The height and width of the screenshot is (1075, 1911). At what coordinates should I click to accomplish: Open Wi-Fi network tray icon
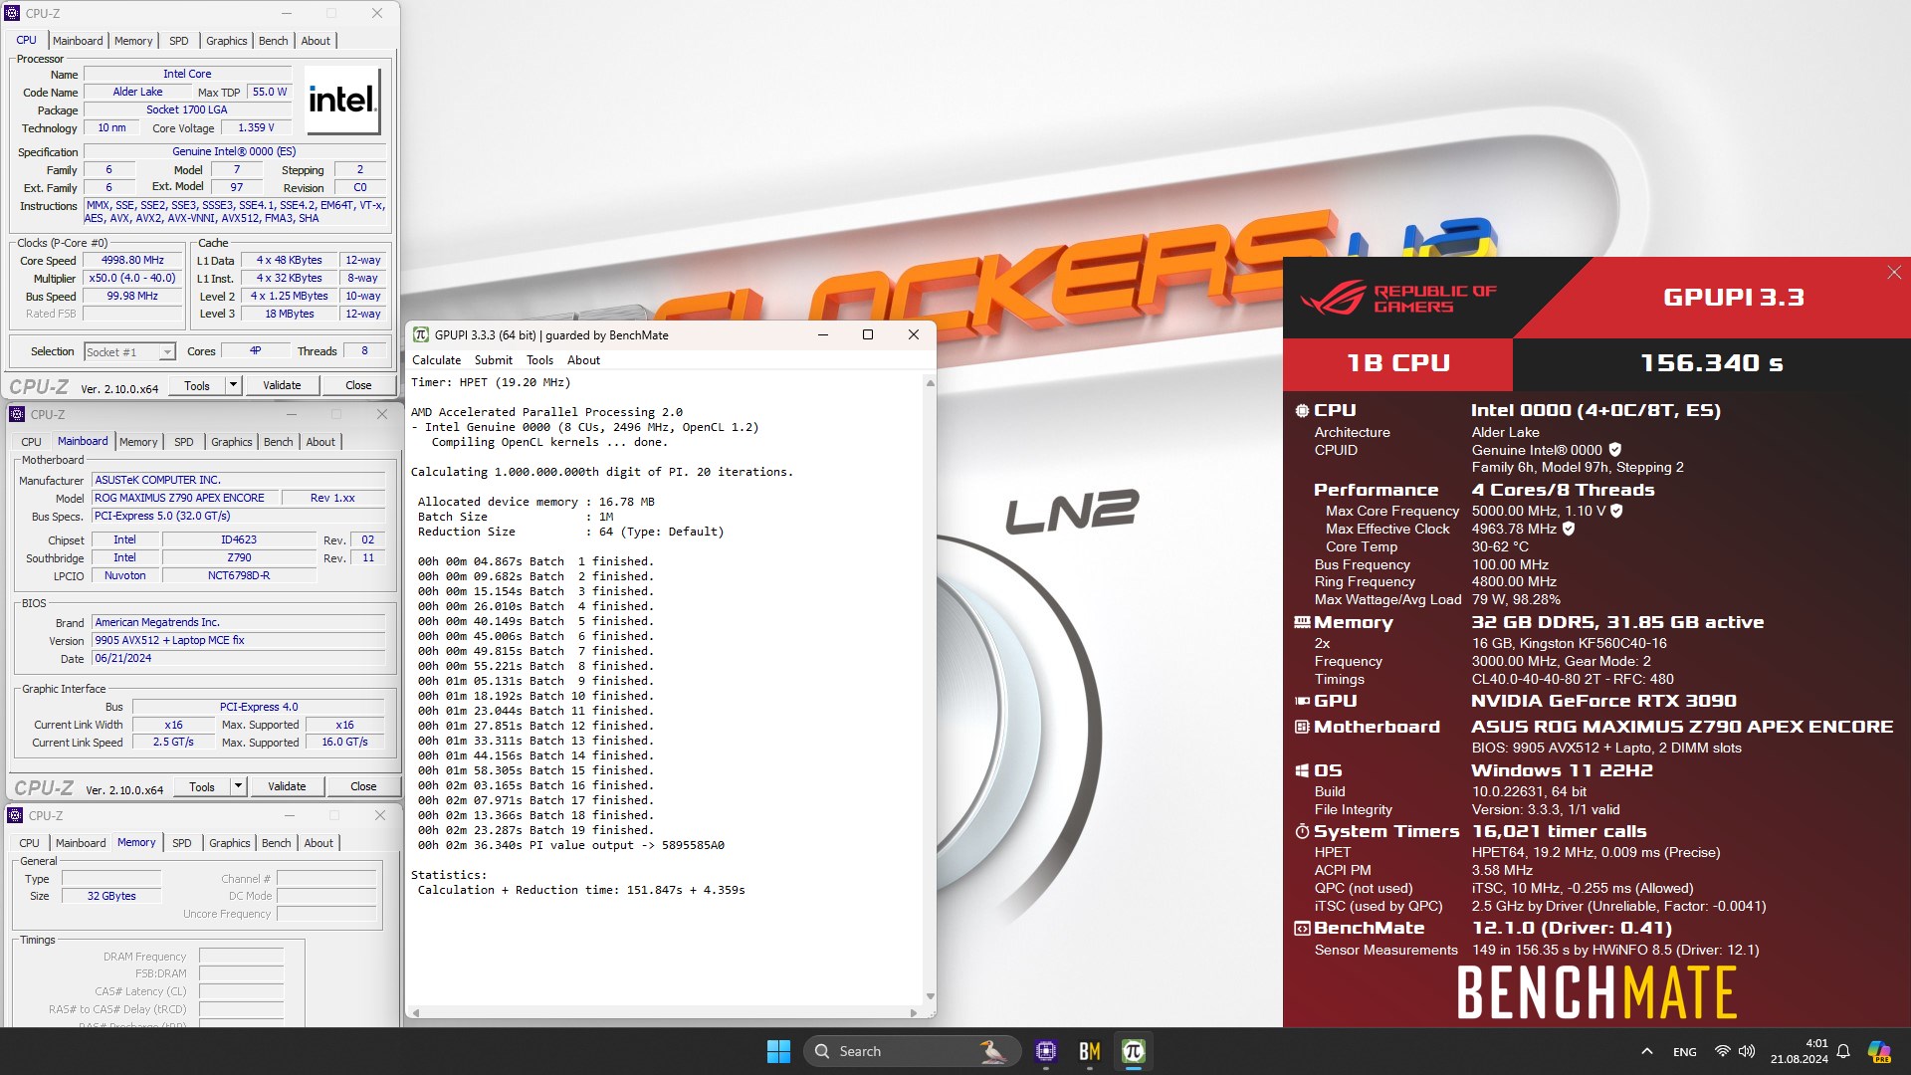click(x=1722, y=1051)
